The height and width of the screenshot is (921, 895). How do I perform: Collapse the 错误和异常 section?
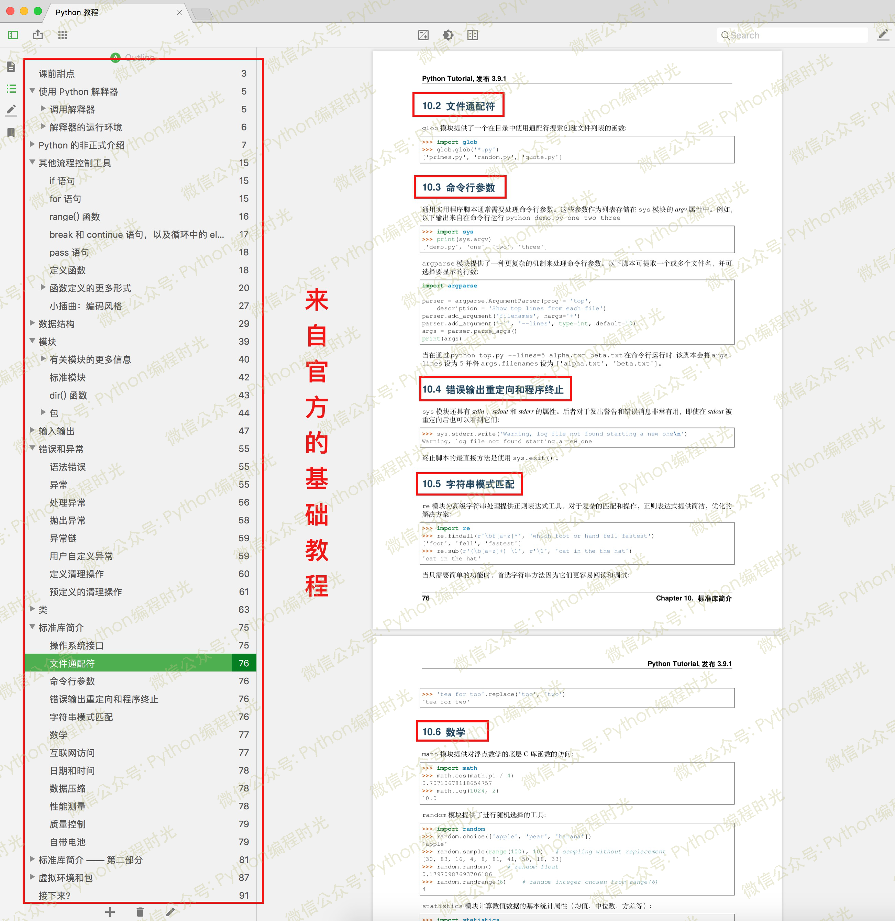pyautogui.click(x=32, y=448)
